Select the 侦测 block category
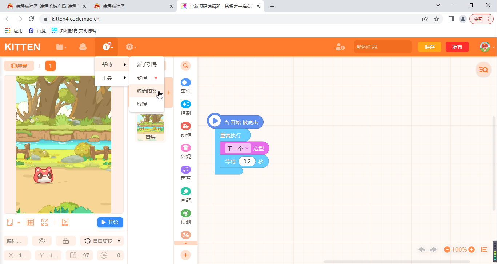The image size is (497, 264). point(185,217)
